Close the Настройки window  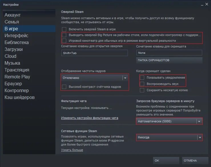click(x=207, y=4)
